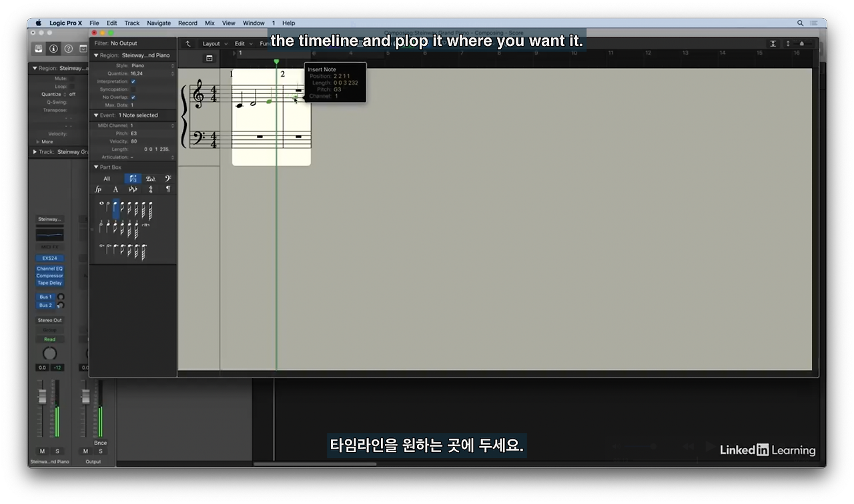Toggle the Syncopation checkbox
Screen dimensions: 854x504
click(133, 89)
